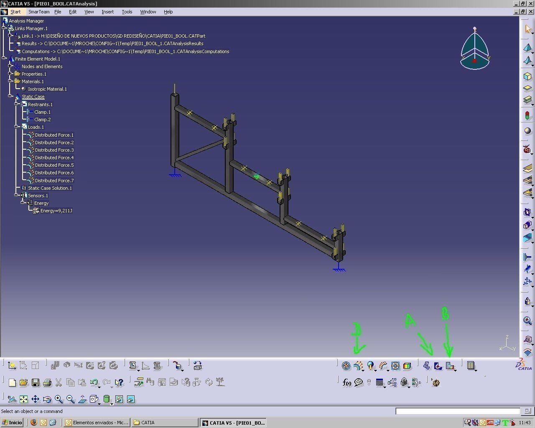The width and height of the screenshot is (535, 428).
Task: Click the New file icon
Action: click(x=12, y=382)
